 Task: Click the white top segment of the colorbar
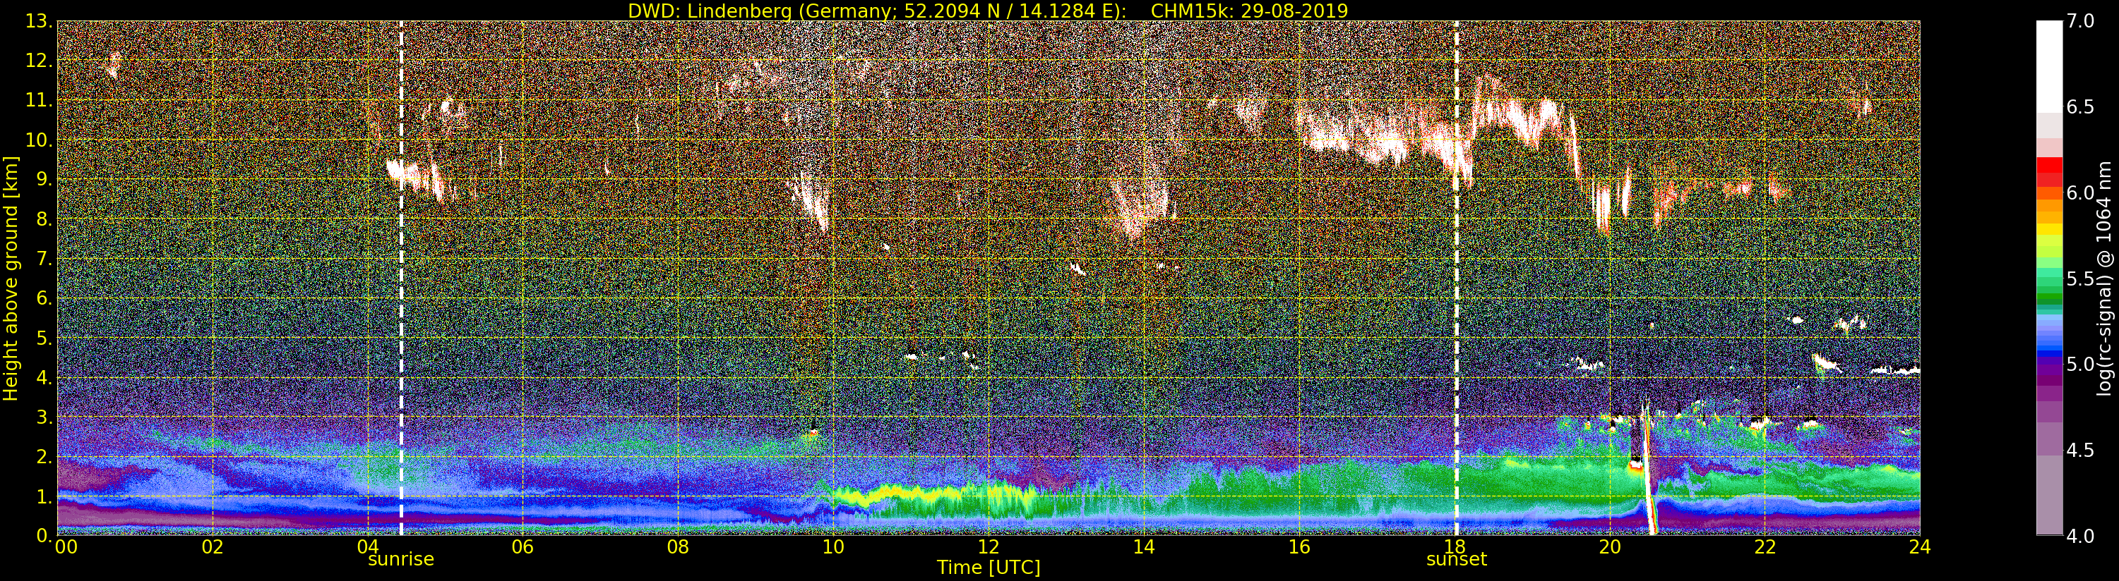(x=2049, y=66)
